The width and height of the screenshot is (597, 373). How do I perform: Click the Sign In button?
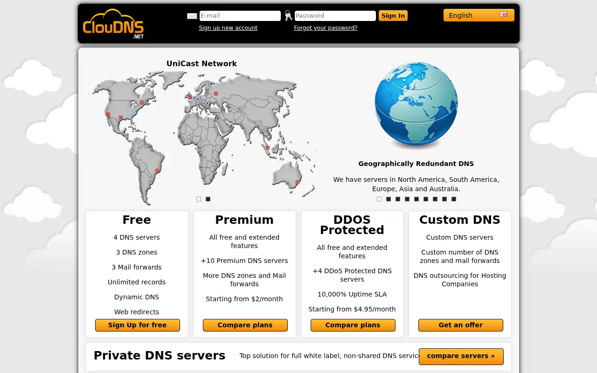click(x=393, y=16)
